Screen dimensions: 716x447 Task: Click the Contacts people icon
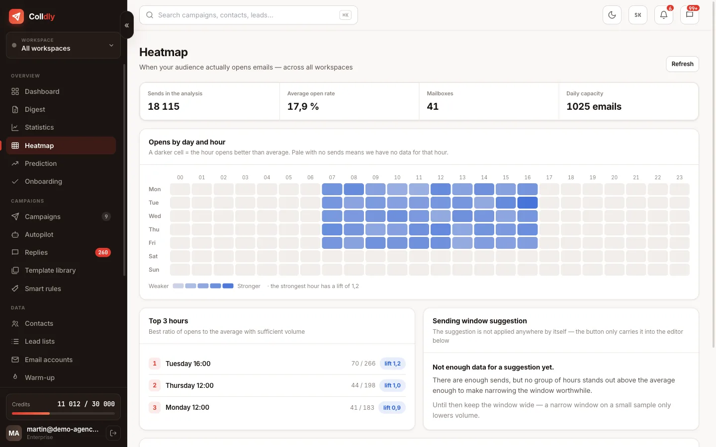[15, 323]
